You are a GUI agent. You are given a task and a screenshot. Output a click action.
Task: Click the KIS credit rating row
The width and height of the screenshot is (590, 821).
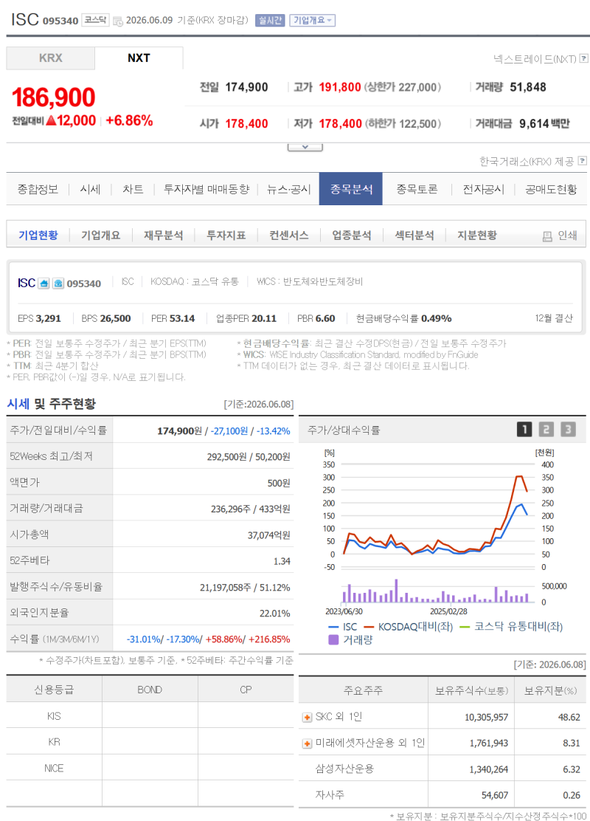[x=150, y=715]
